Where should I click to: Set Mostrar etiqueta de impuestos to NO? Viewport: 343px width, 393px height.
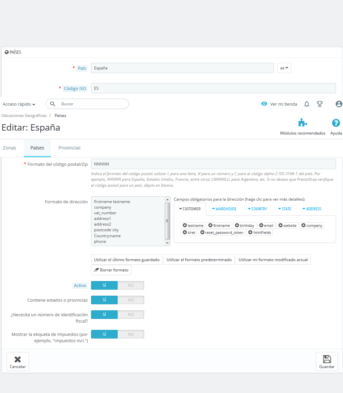[x=131, y=334]
